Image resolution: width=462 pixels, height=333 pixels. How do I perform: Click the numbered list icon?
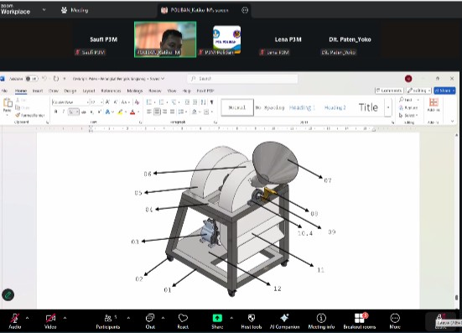pos(161,102)
